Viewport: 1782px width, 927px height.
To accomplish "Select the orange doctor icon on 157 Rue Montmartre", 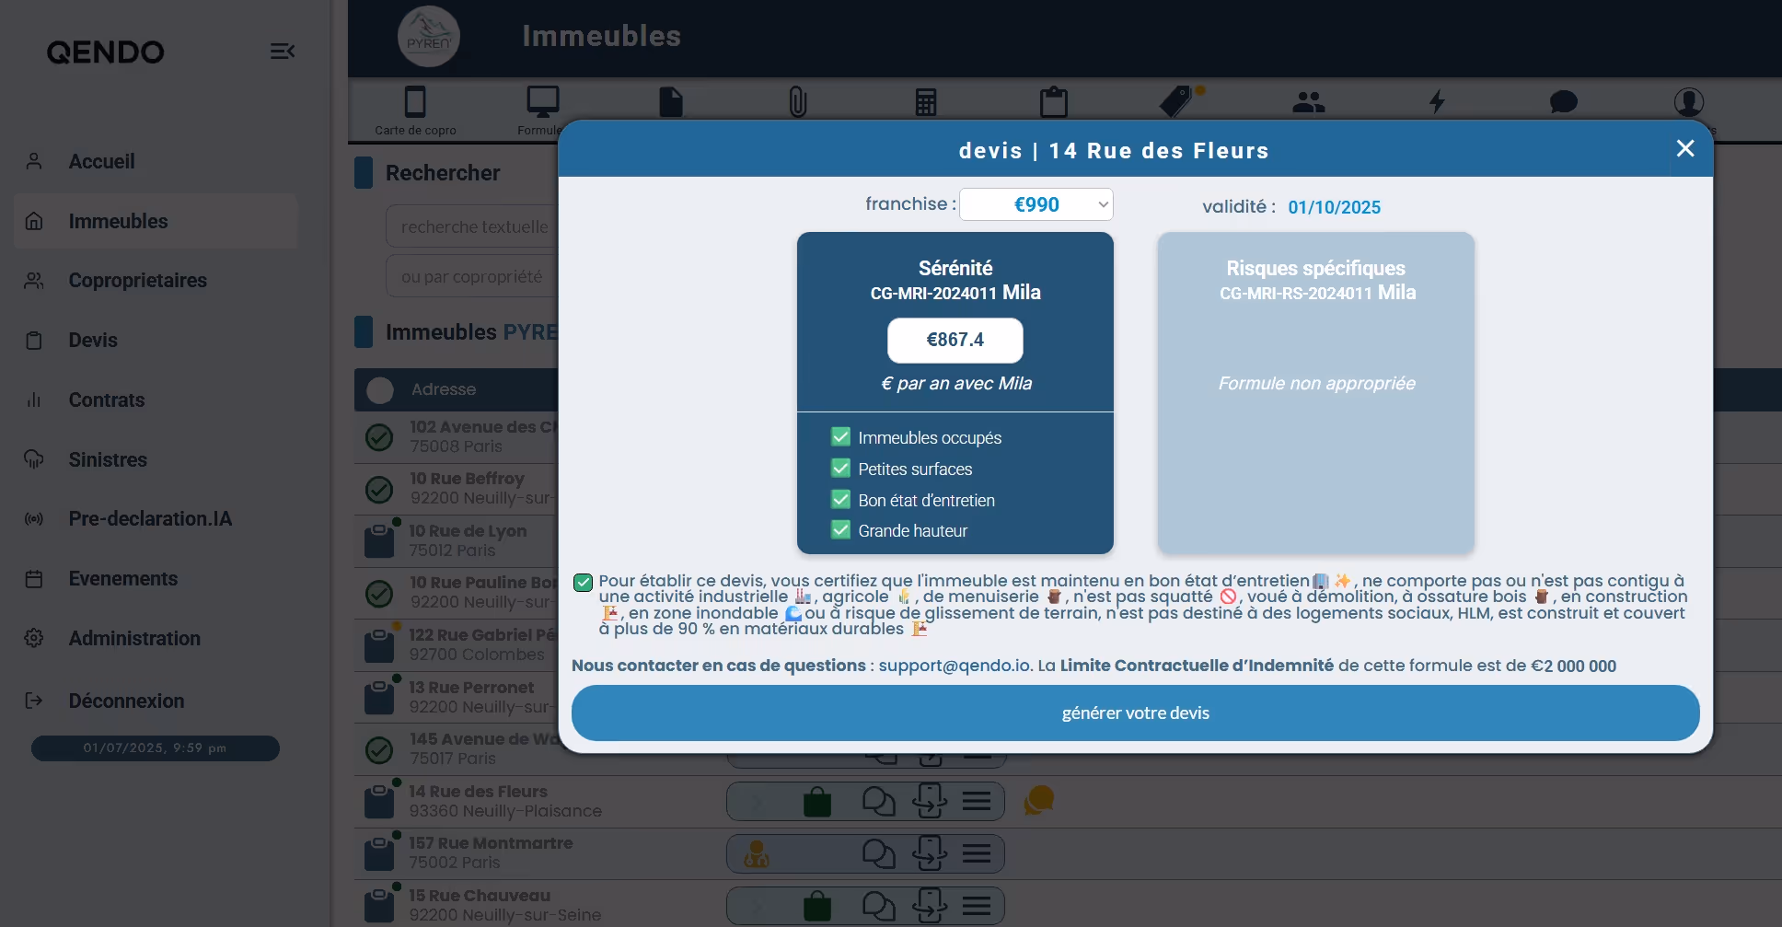I will (x=757, y=853).
